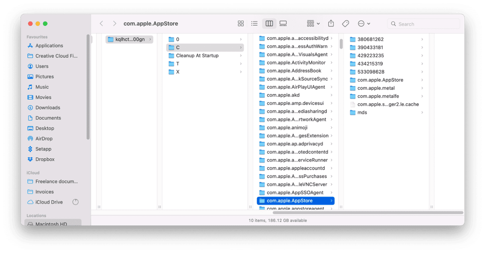The image size is (485, 253).
Task: Open the More actions ellipsis menu
Action: coord(364,24)
